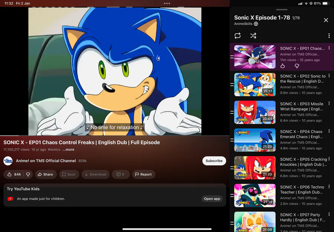Screen dimensions: 334x232
Task: Play EP05 Cracking Knuckles thumbnail
Action: [x=255, y=168]
